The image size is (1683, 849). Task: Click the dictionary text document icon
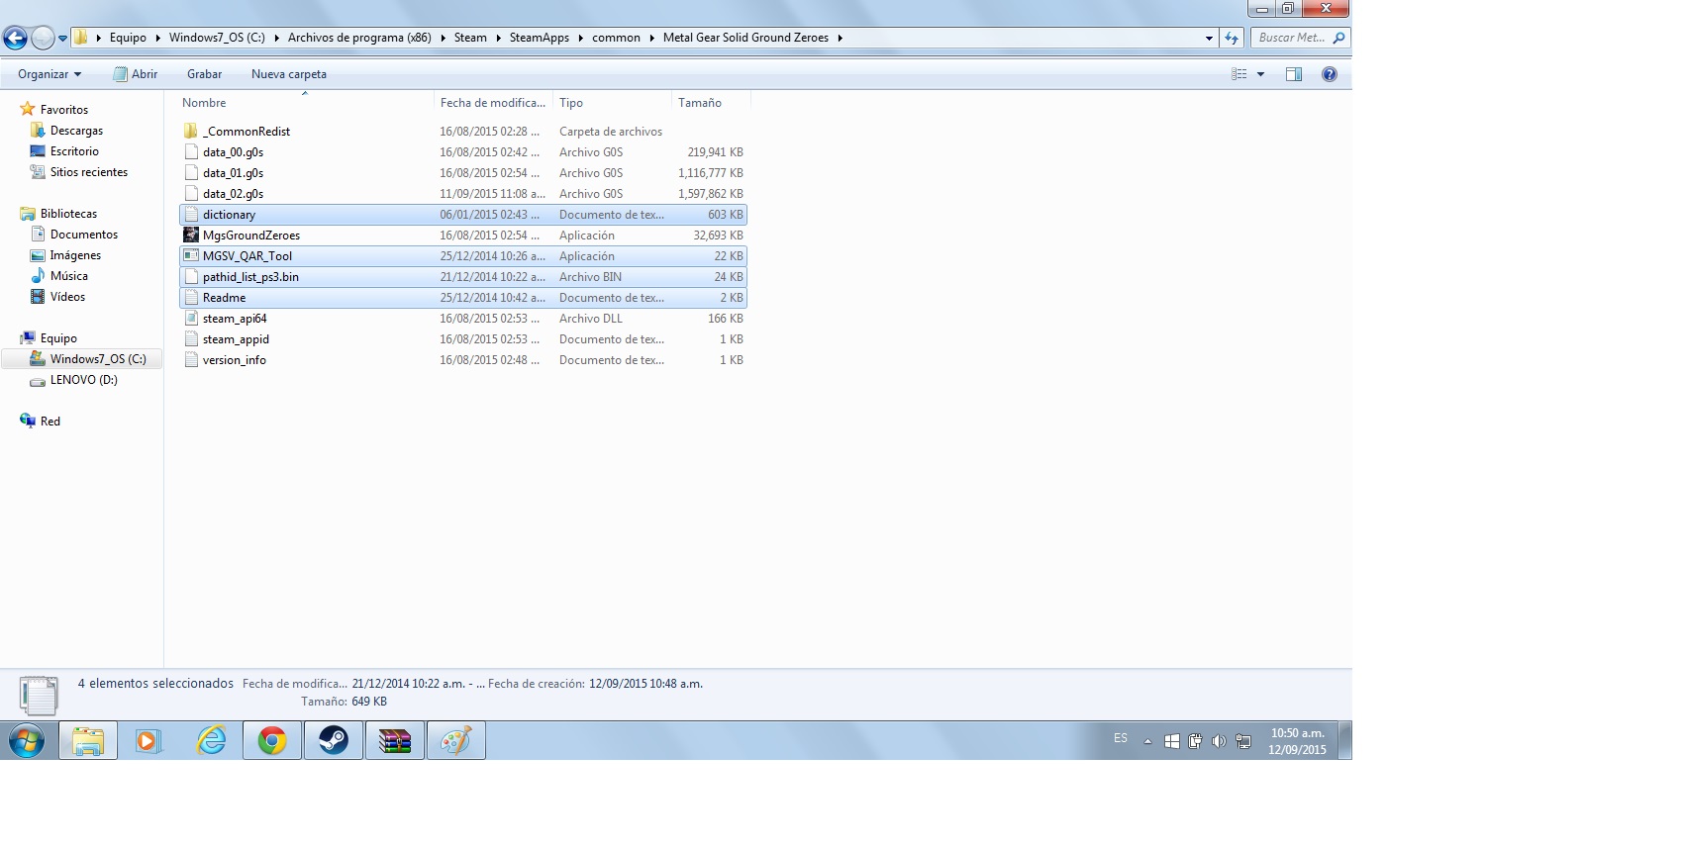(191, 214)
